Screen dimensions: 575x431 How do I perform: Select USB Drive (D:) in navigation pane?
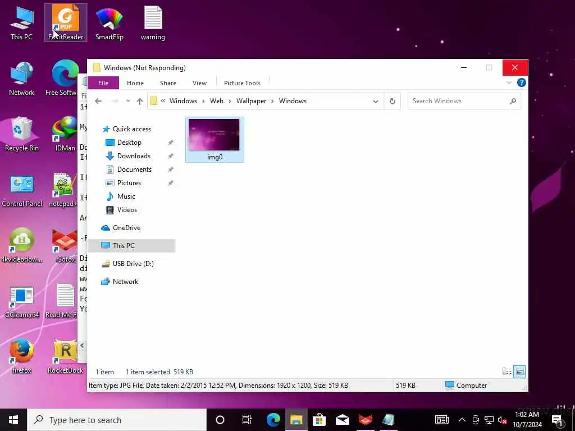click(x=133, y=264)
